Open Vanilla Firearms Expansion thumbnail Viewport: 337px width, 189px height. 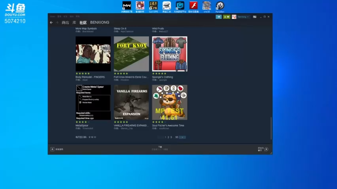(131, 102)
